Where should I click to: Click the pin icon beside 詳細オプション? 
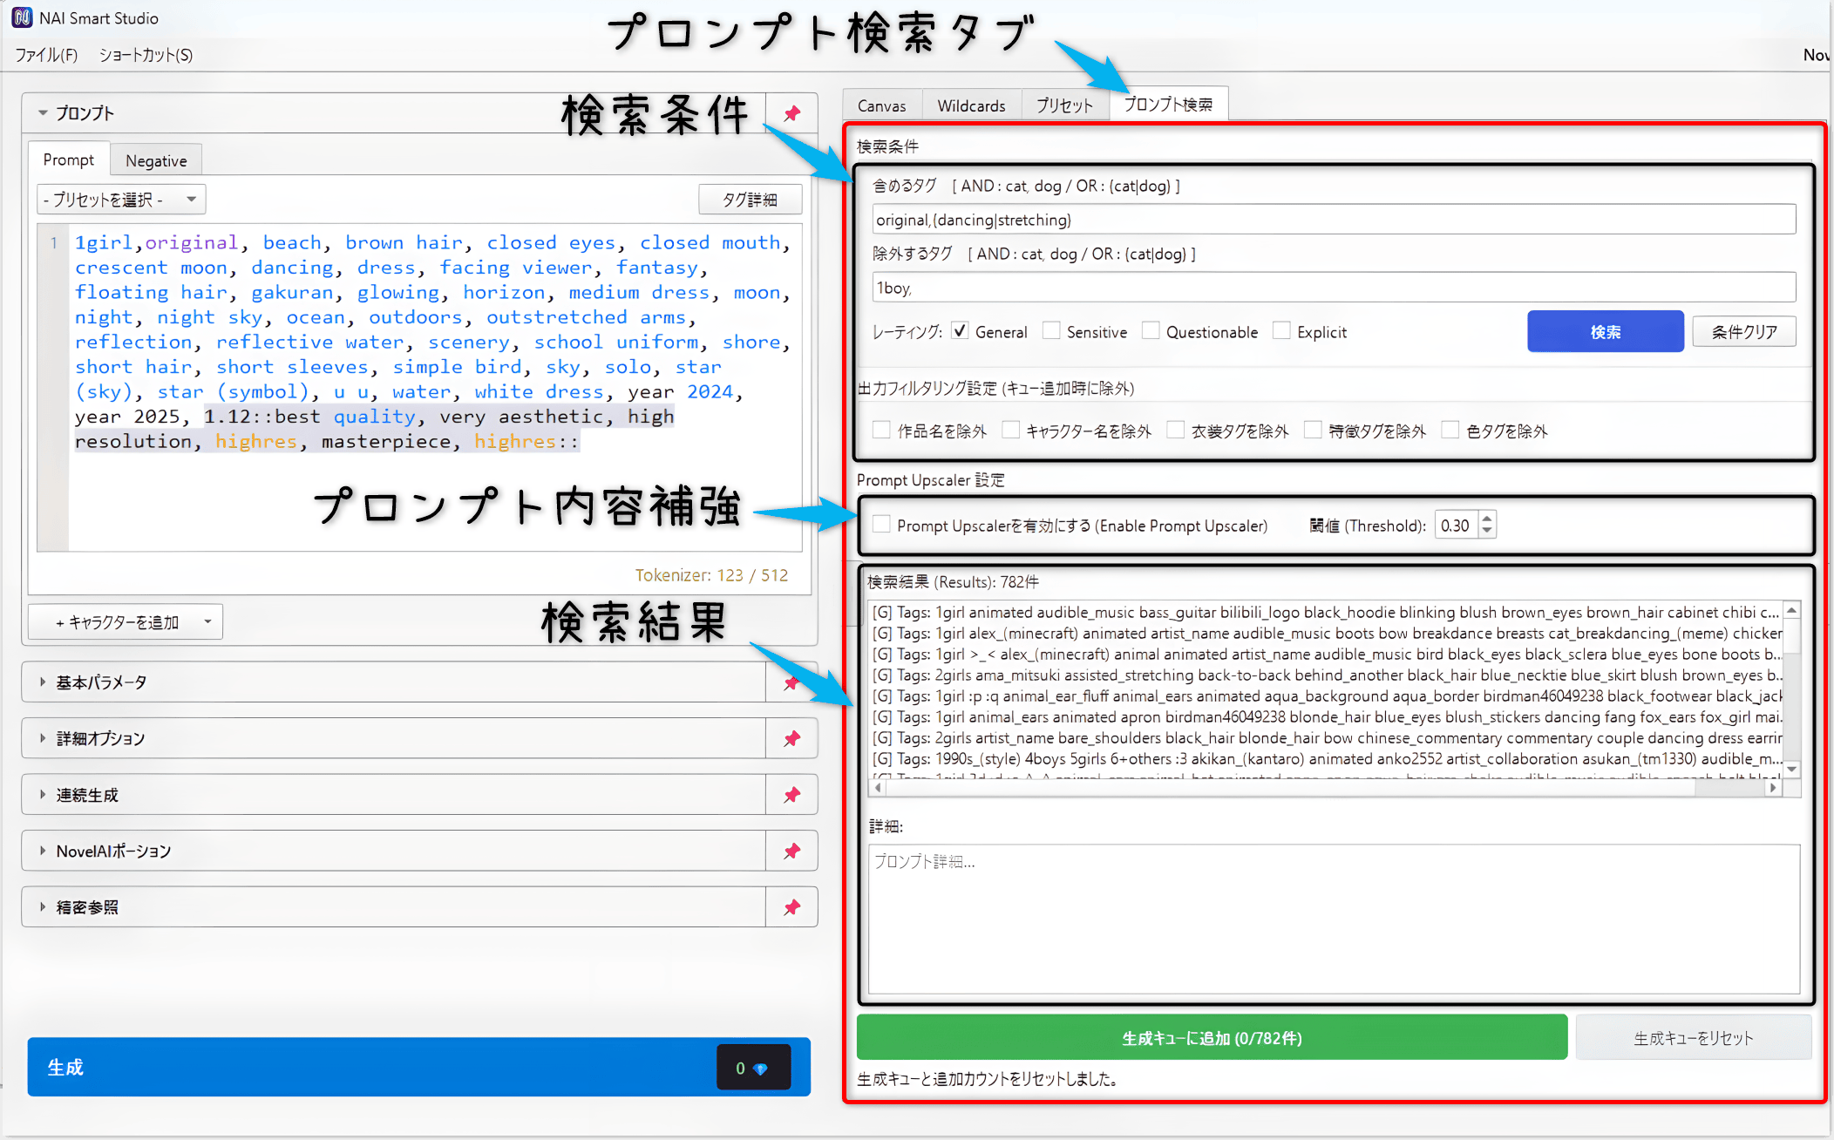click(791, 738)
